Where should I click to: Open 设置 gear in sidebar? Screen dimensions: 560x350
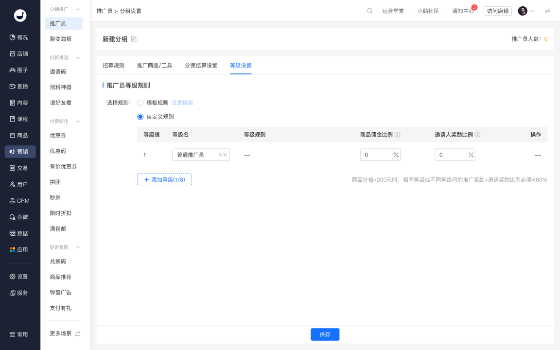tap(19, 277)
